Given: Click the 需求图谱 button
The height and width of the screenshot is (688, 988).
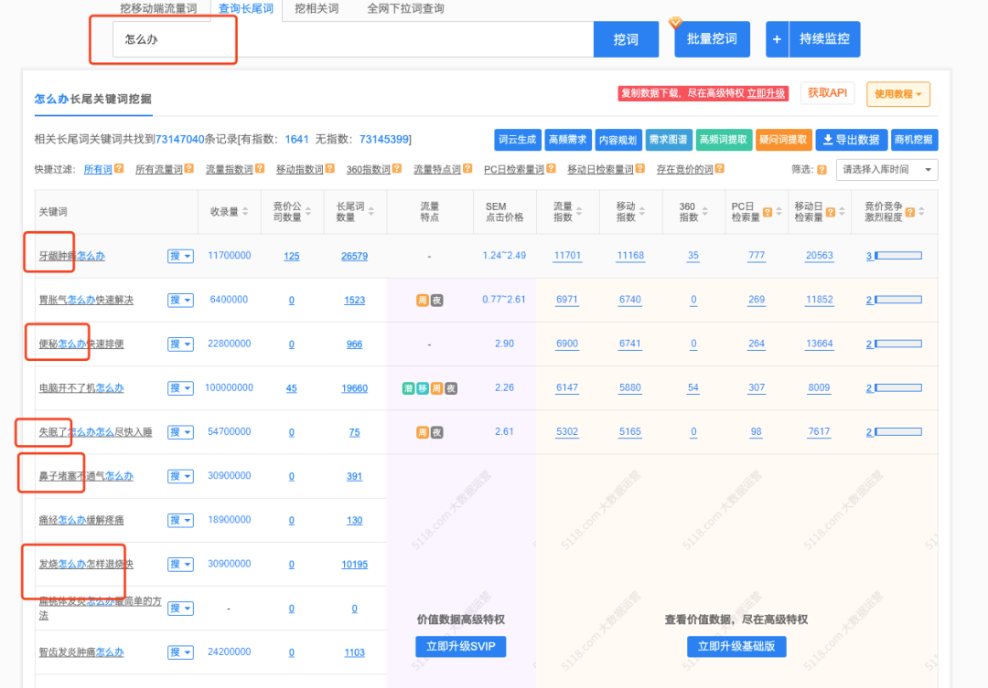Looking at the screenshot, I should (x=669, y=140).
